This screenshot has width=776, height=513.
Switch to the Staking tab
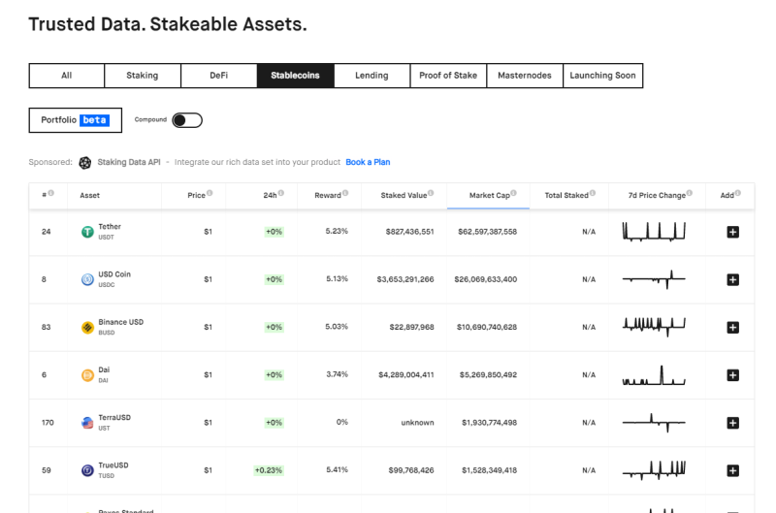click(x=143, y=76)
